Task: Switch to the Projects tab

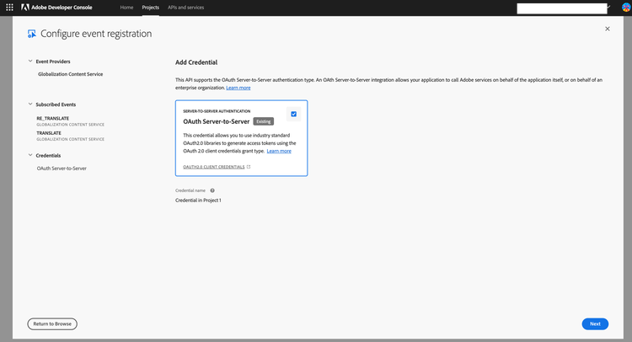Action: tap(150, 8)
